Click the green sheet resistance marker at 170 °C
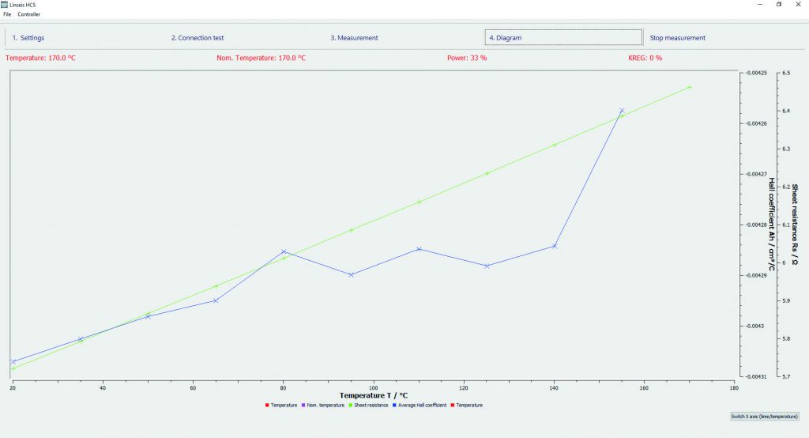Screen dimensions: 809x438 pyautogui.click(x=690, y=87)
